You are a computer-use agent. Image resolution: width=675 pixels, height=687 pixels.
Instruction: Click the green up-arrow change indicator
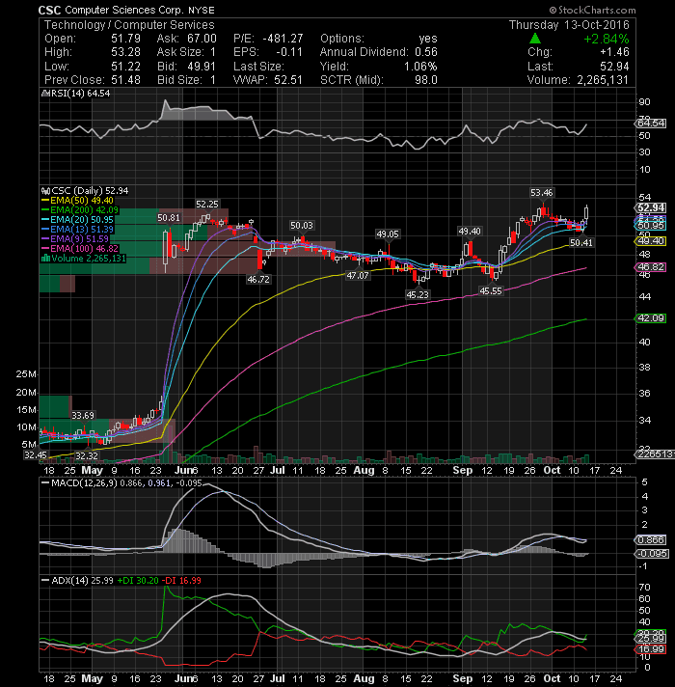535,39
